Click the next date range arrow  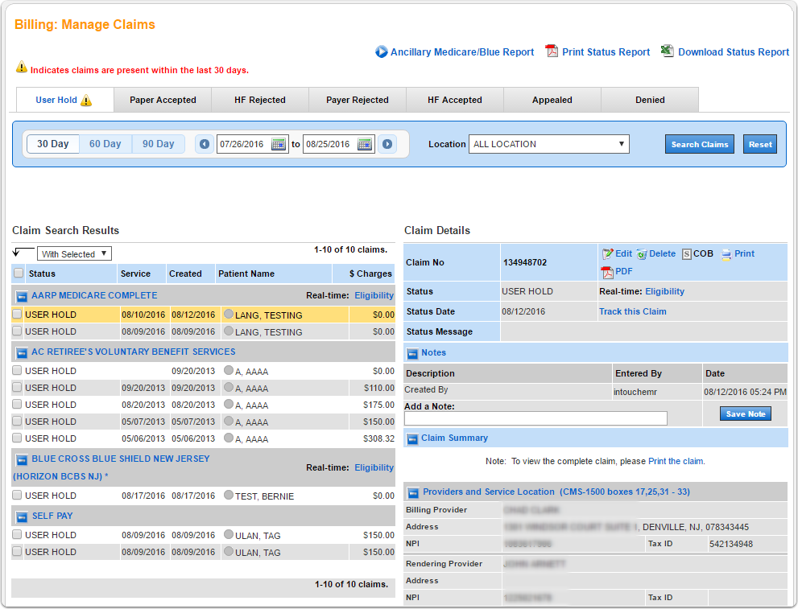coord(387,144)
